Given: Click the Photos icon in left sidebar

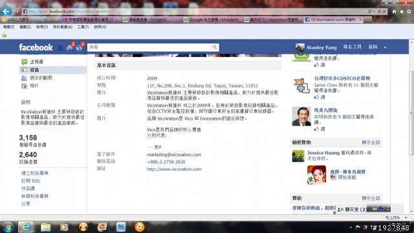Looking at the screenshot, I should pyautogui.click(x=25, y=86).
